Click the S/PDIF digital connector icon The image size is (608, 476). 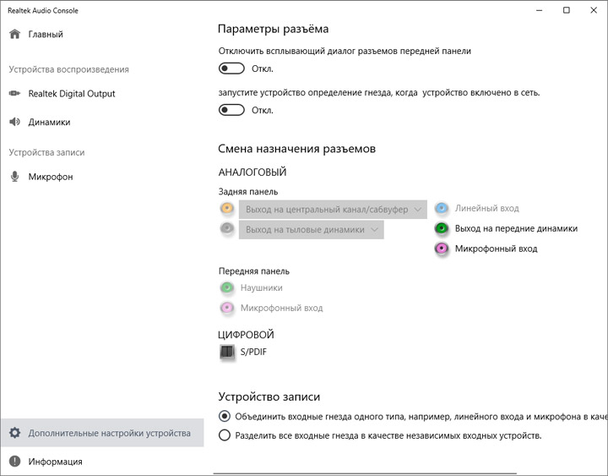[226, 352]
